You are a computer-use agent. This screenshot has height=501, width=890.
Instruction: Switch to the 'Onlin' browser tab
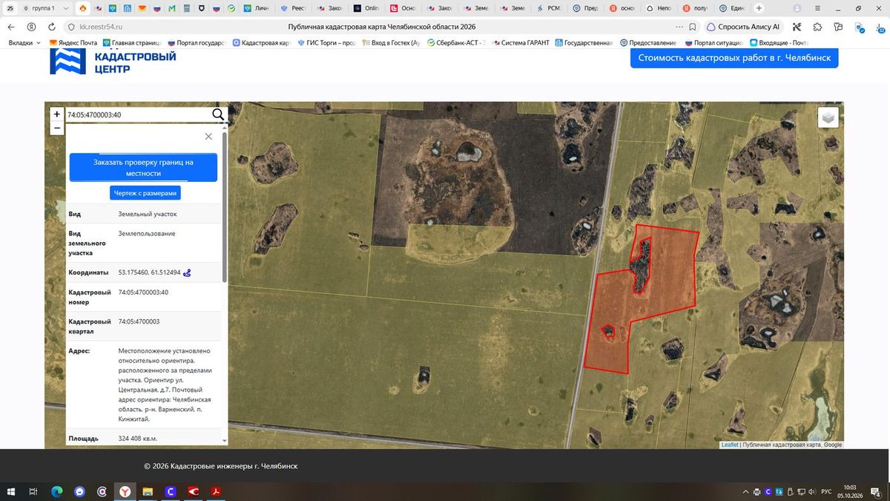tap(366, 8)
